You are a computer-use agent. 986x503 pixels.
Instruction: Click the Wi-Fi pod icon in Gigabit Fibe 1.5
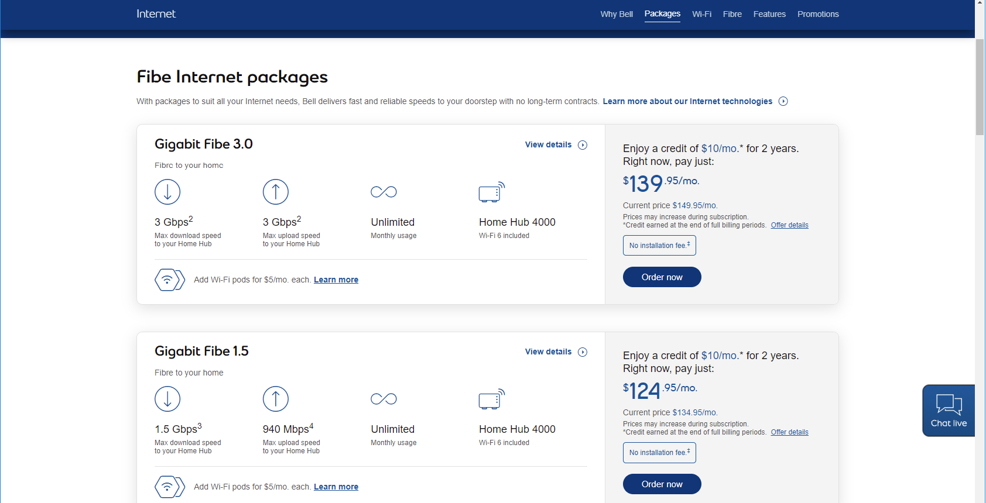click(x=170, y=487)
